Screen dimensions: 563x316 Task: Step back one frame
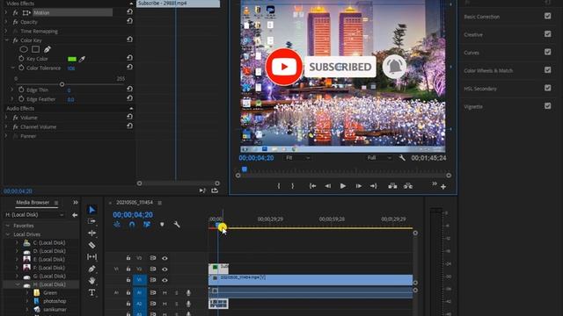328,186
